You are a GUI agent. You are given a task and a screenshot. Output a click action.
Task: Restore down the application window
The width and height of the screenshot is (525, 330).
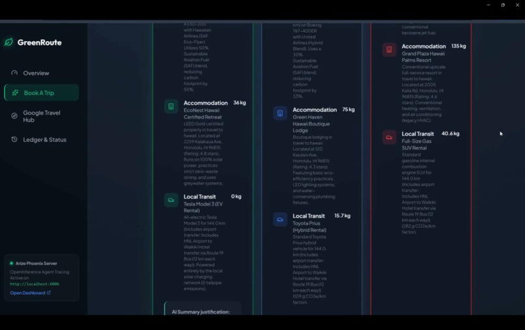point(503,5)
